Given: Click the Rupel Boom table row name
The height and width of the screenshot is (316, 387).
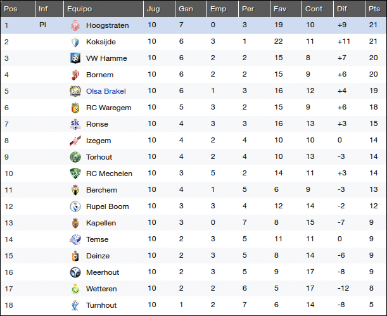Looking at the screenshot, I should point(108,206).
